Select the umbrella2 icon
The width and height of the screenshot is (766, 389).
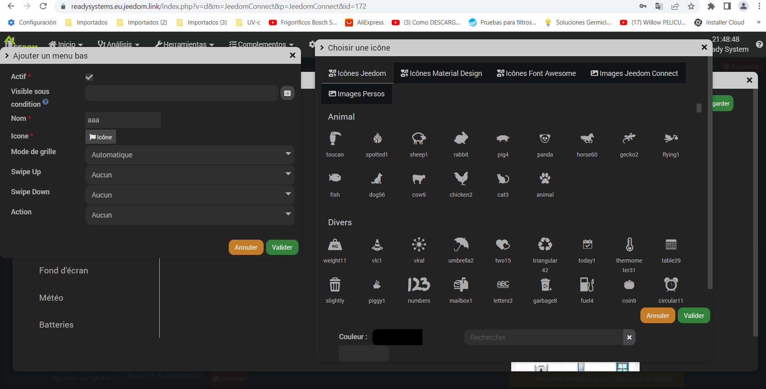[x=461, y=244]
